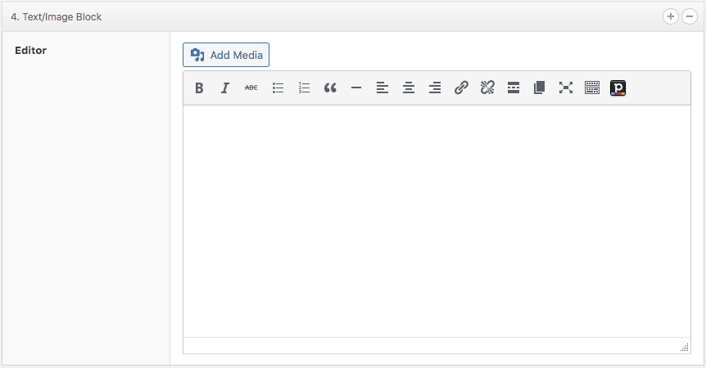Screen dimensions: 706x368
Task: Open the black P plugin icon
Action: [618, 88]
